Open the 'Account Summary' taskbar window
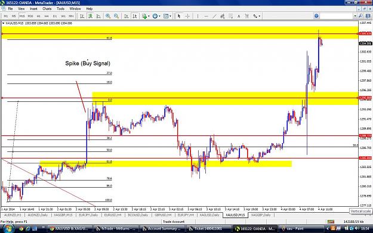 pos(162,229)
